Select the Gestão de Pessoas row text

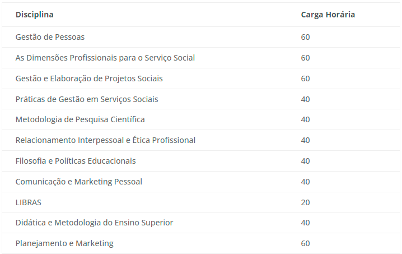pos(50,37)
